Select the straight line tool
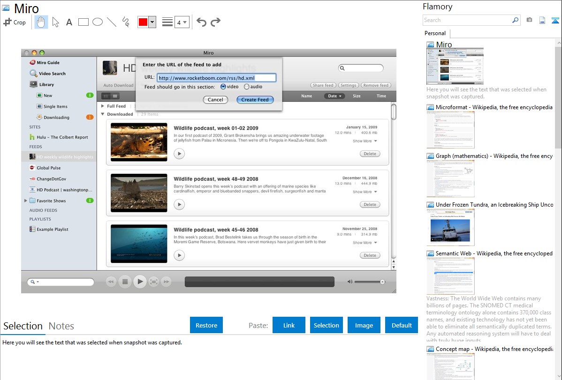This screenshot has height=380, width=562. [x=112, y=22]
